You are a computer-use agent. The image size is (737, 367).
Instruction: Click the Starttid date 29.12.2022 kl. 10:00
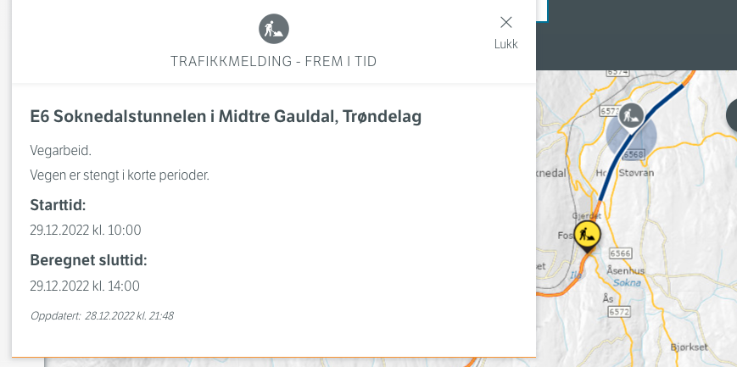coord(86,230)
